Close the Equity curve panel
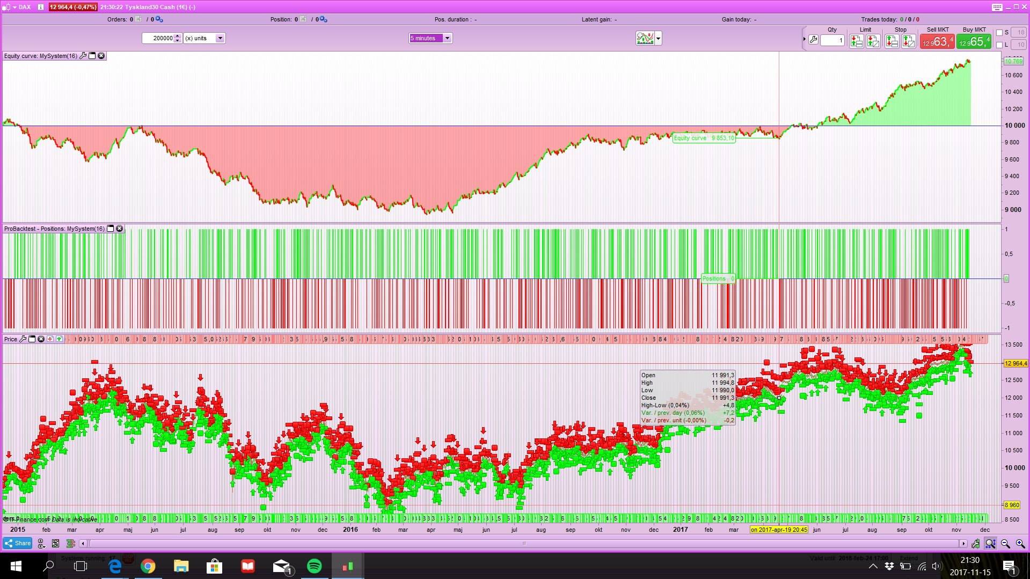 pyautogui.click(x=101, y=56)
